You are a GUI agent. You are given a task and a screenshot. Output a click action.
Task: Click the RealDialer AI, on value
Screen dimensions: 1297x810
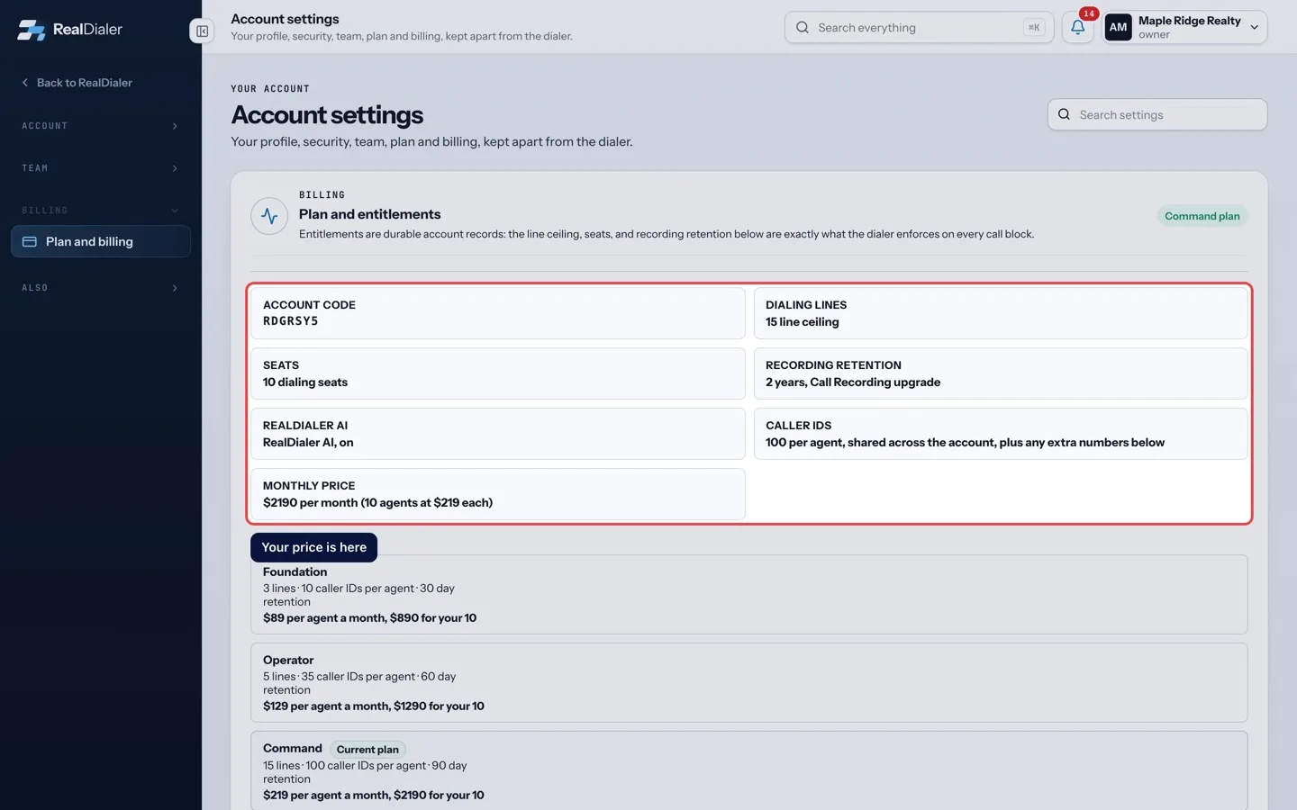pos(308,443)
